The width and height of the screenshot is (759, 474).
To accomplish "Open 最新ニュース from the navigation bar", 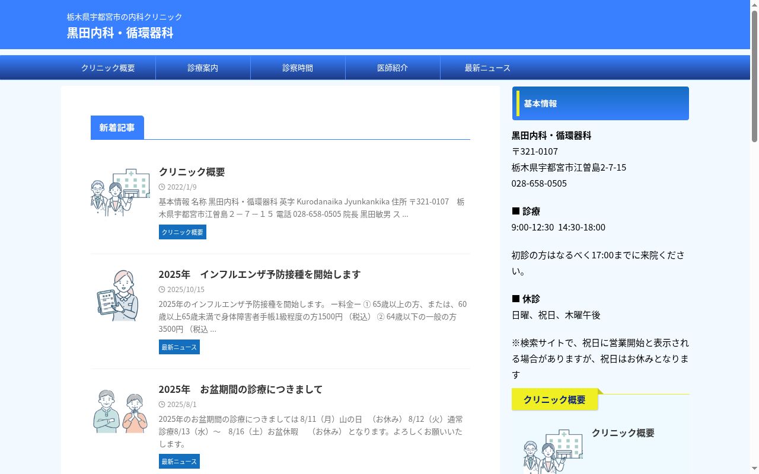I will point(487,68).
